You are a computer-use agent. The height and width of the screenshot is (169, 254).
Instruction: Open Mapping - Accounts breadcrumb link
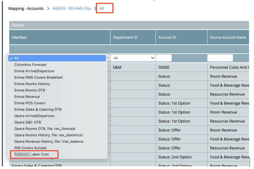(26, 9)
